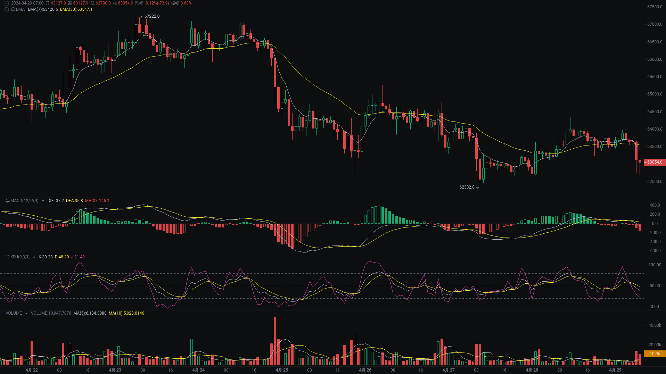Select the MACD(12,26,9) indicator label
Screen dimensions: 666x374
(x=24, y=201)
